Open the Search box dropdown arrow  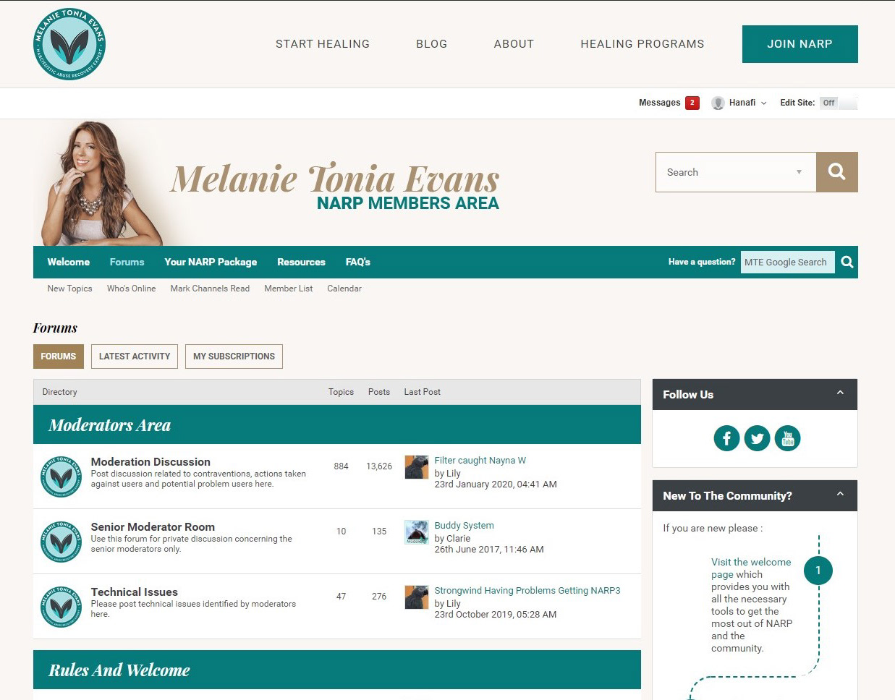click(799, 172)
